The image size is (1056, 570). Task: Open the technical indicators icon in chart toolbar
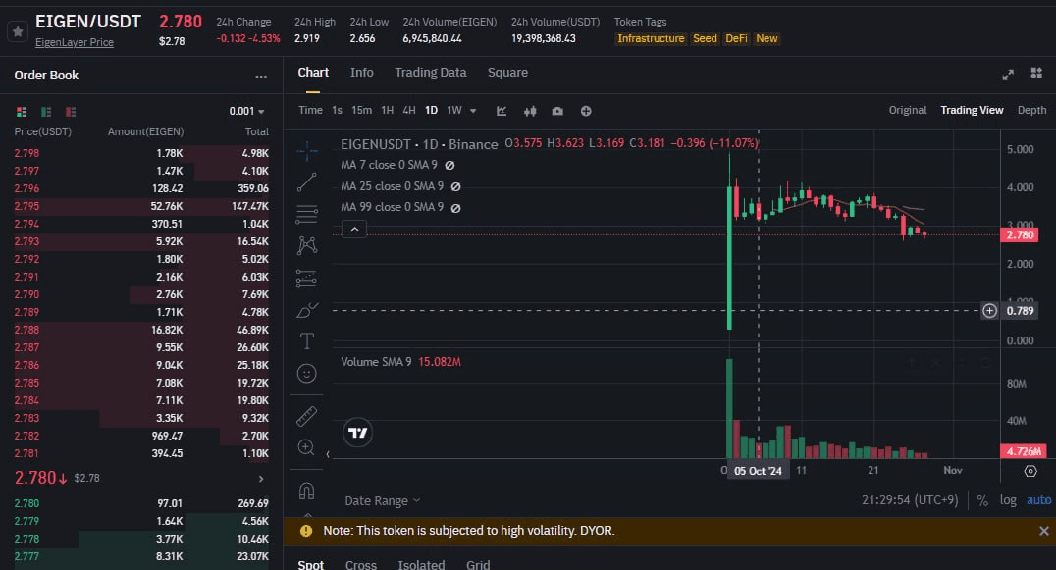click(x=502, y=111)
